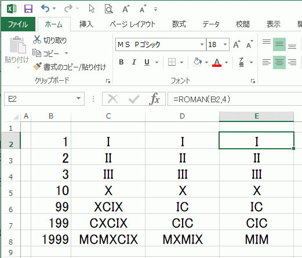Expand the fill color palette arrow
The image size is (302, 258).
tap(206, 62)
